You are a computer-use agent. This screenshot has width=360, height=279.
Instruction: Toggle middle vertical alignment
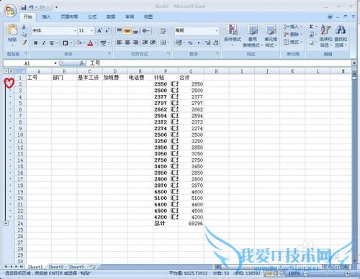pyautogui.click(x=127, y=31)
